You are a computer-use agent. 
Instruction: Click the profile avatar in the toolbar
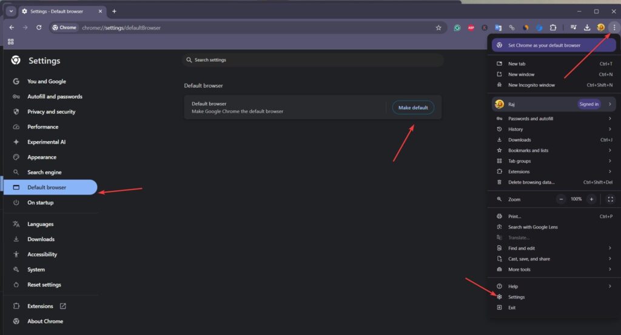pyautogui.click(x=601, y=27)
